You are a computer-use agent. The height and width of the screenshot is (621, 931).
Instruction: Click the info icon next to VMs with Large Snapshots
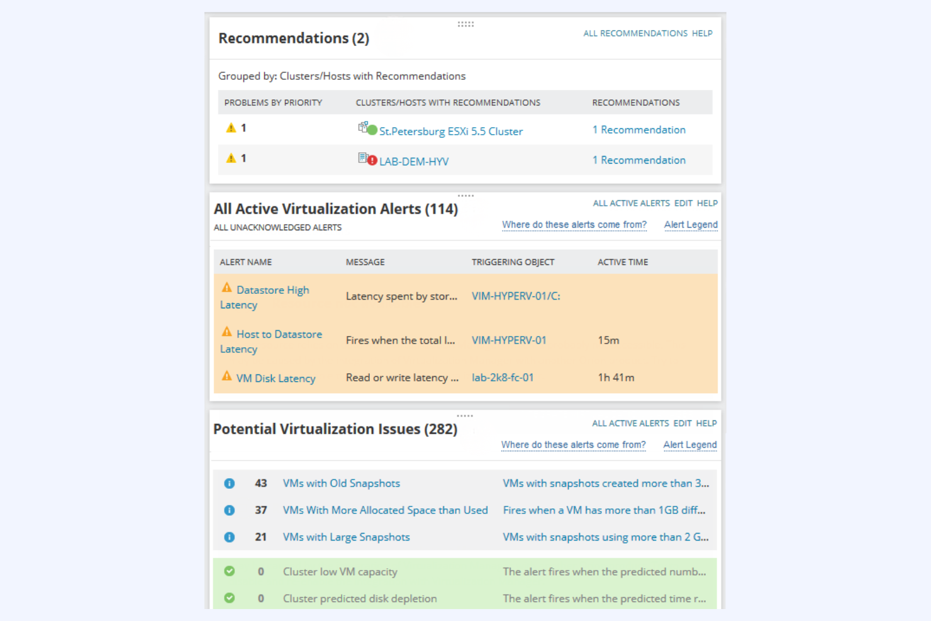click(x=230, y=537)
